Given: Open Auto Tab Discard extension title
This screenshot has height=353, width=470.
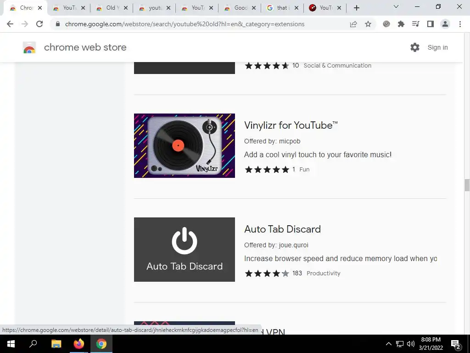Looking at the screenshot, I should point(282,229).
